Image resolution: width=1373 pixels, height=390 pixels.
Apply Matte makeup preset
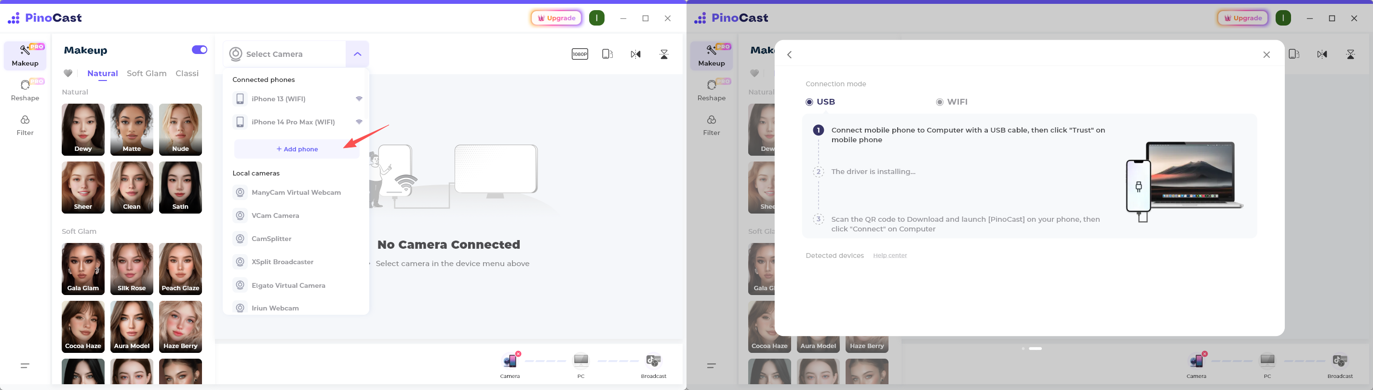click(132, 130)
